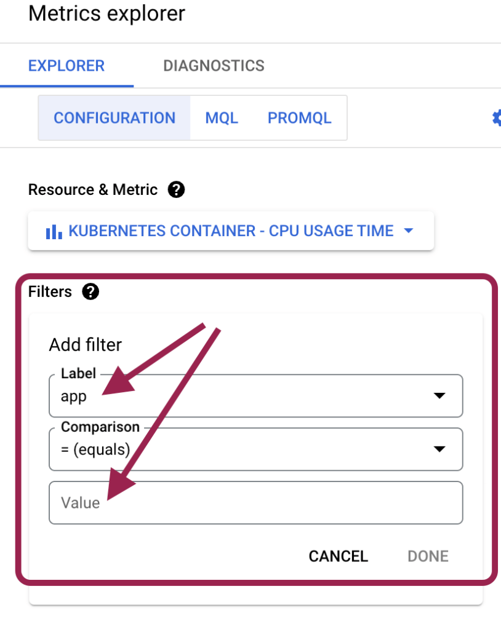Click the 'Add filter' heading

pos(86,344)
